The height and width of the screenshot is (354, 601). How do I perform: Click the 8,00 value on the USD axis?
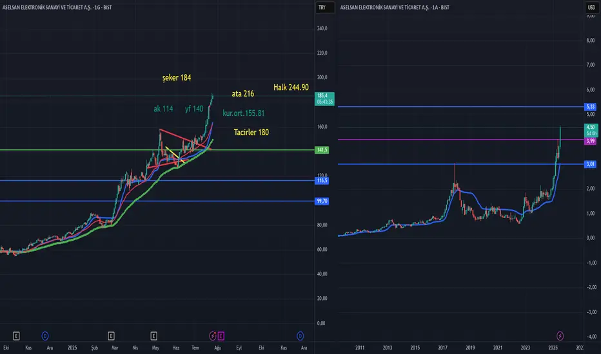tap(591, 41)
